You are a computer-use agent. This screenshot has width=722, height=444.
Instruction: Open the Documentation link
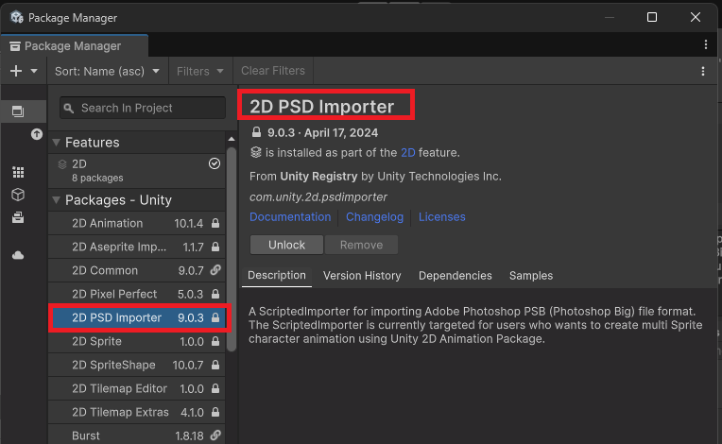pyautogui.click(x=290, y=217)
